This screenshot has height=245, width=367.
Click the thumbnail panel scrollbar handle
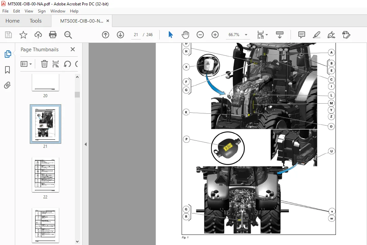tap(77, 94)
